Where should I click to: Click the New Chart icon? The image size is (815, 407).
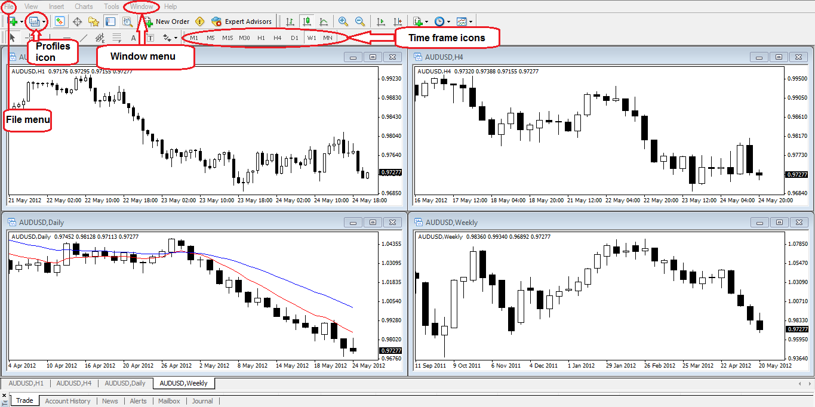tap(13, 21)
